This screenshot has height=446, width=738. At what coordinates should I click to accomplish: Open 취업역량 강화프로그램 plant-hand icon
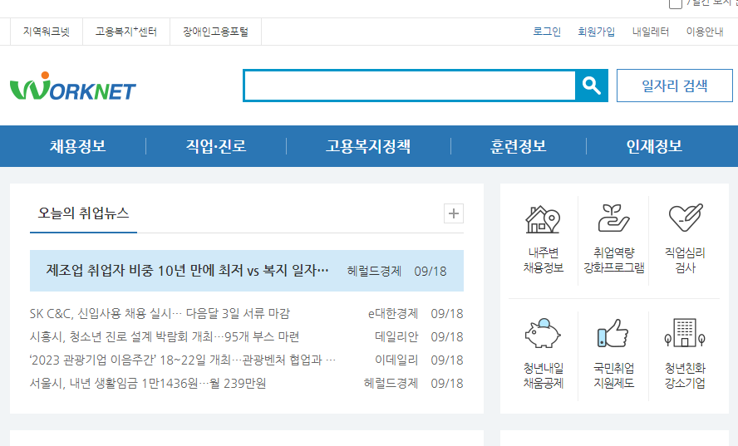click(x=613, y=218)
